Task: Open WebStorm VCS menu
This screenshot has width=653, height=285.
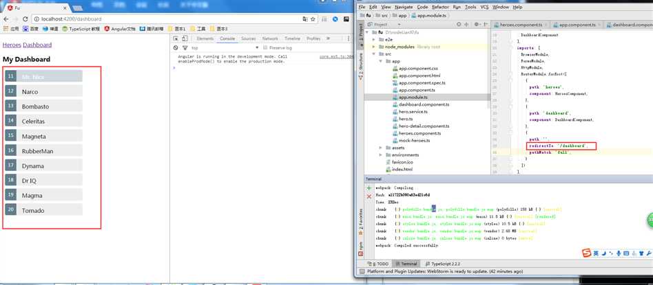Action: point(484,7)
